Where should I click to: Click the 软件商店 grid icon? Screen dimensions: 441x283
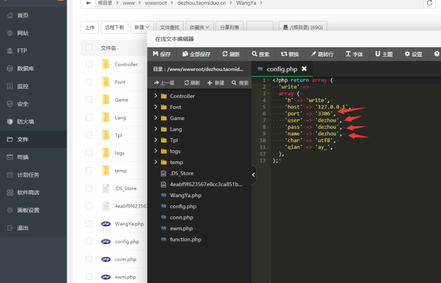pos(10,193)
